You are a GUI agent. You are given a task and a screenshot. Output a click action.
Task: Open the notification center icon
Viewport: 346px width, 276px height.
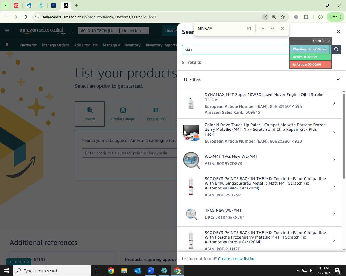[x=337, y=271]
